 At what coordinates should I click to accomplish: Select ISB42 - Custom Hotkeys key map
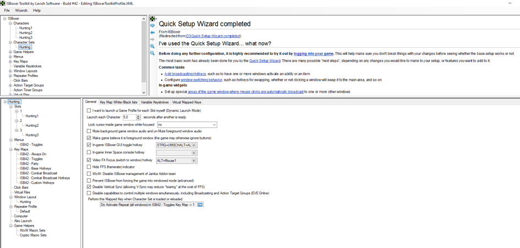(x=37, y=183)
